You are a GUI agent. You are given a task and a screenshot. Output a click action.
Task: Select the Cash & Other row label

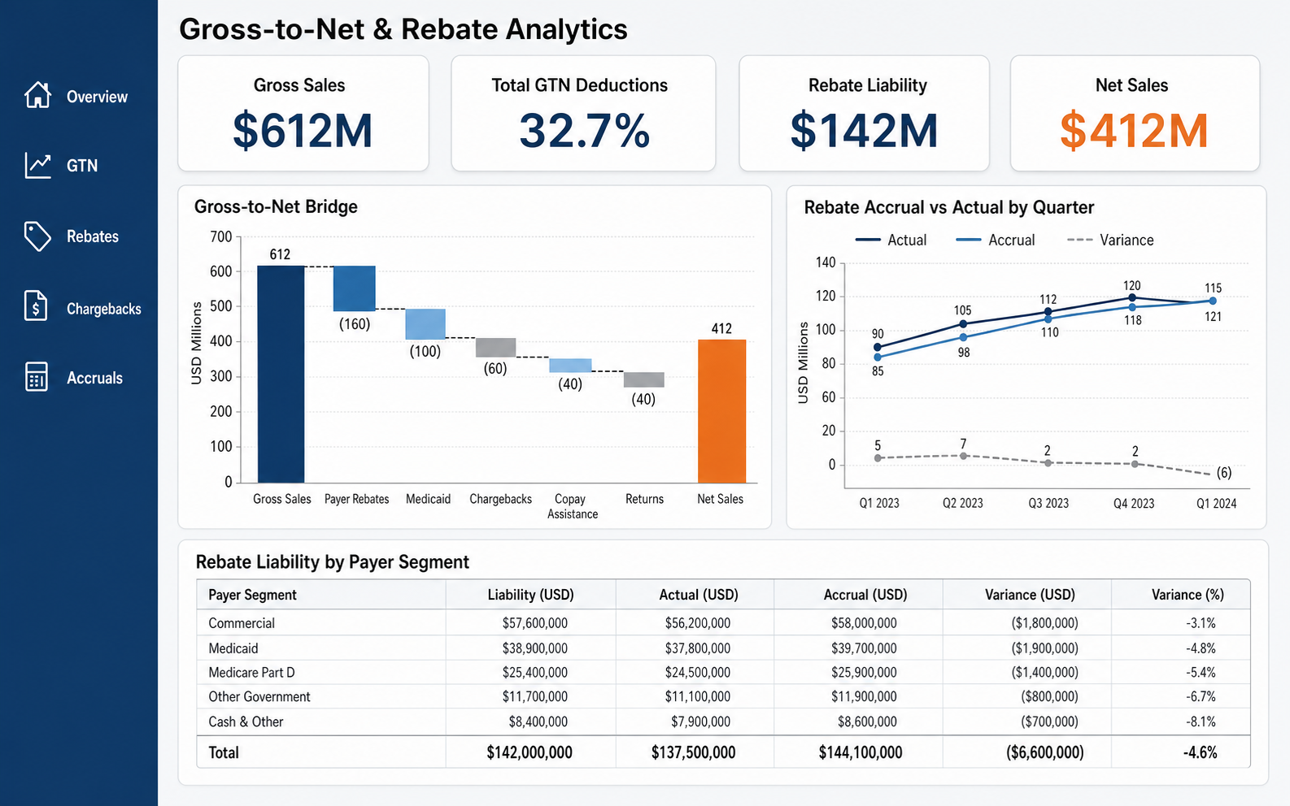tap(246, 721)
